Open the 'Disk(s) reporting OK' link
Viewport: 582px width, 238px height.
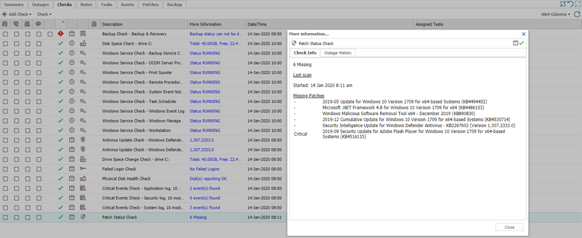(x=208, y=179)
